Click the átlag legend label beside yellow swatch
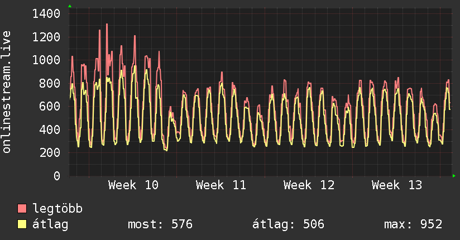The height and width of the screenshot is (240, 460). pos(50,224)
